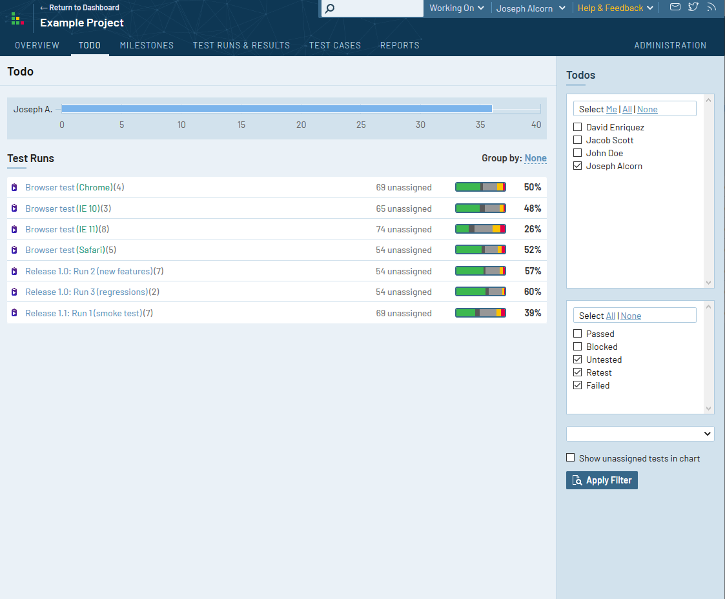Image resolution: width=725 pixels, height=599 pixels.
Task: Click the search magnifier icon
Action: coord(330,8)
